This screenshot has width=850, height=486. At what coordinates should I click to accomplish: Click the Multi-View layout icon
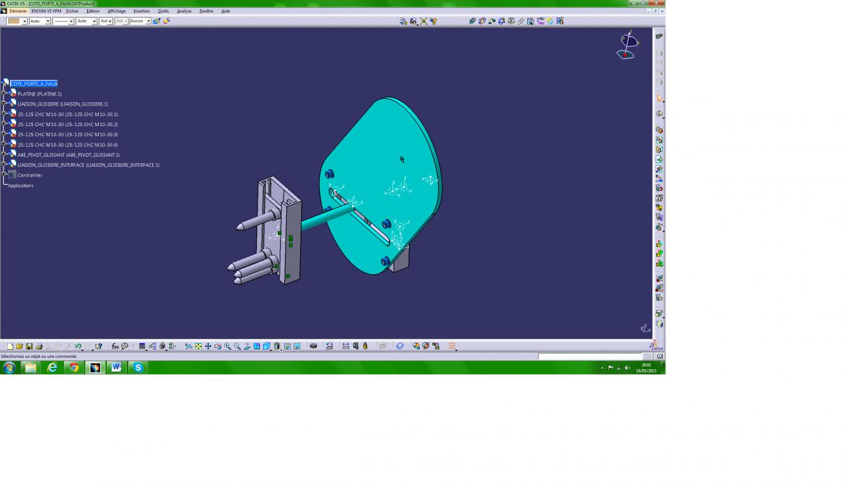coord(257,346)
